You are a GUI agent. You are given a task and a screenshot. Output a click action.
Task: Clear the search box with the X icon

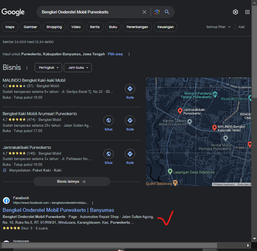[x=144, y=12]
